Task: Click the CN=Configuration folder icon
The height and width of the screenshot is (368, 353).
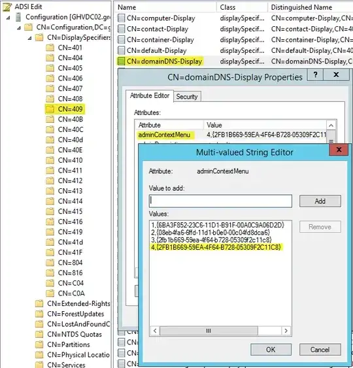Action: tap(28, 27)
